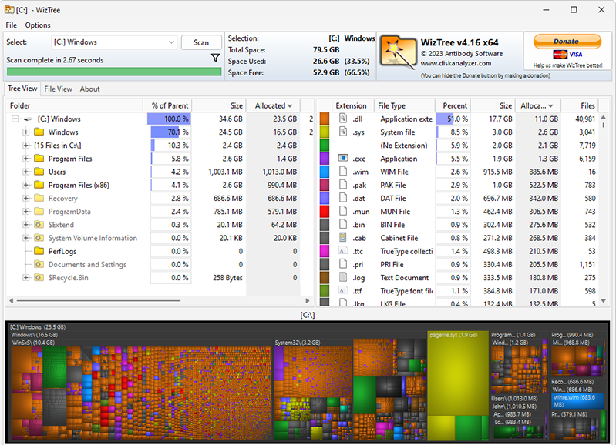Screen dimensions: 616x445
Task: Click the Scan button
Action: tap(201, 42)
